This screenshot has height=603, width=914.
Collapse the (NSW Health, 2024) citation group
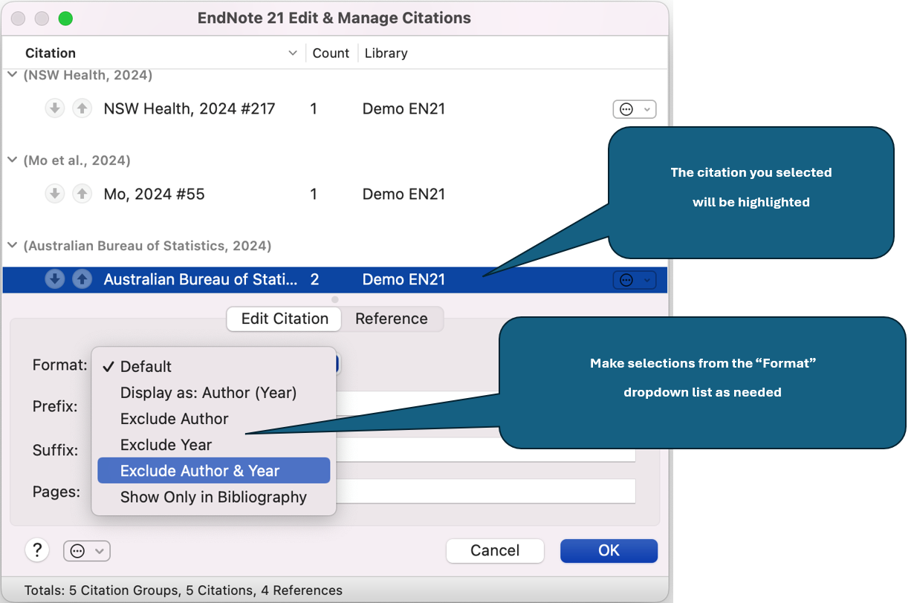coord(13,74)
